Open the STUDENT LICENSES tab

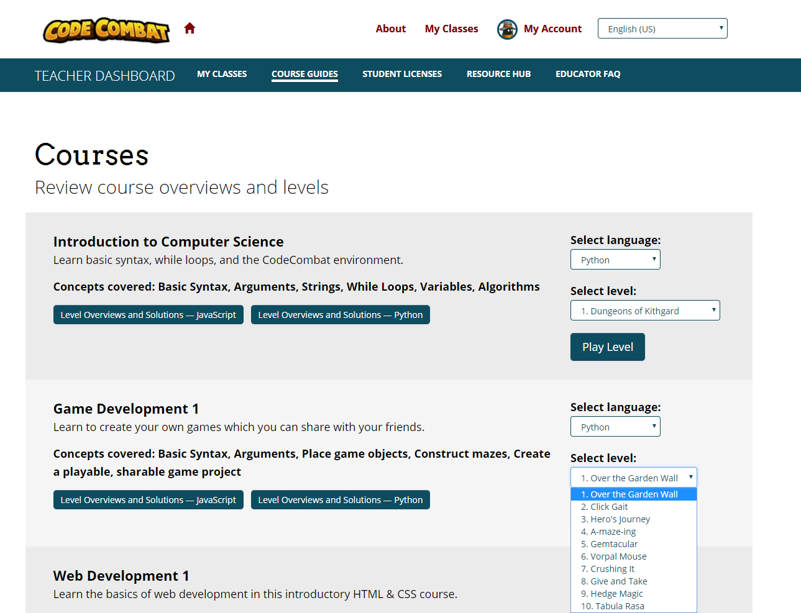402,74
